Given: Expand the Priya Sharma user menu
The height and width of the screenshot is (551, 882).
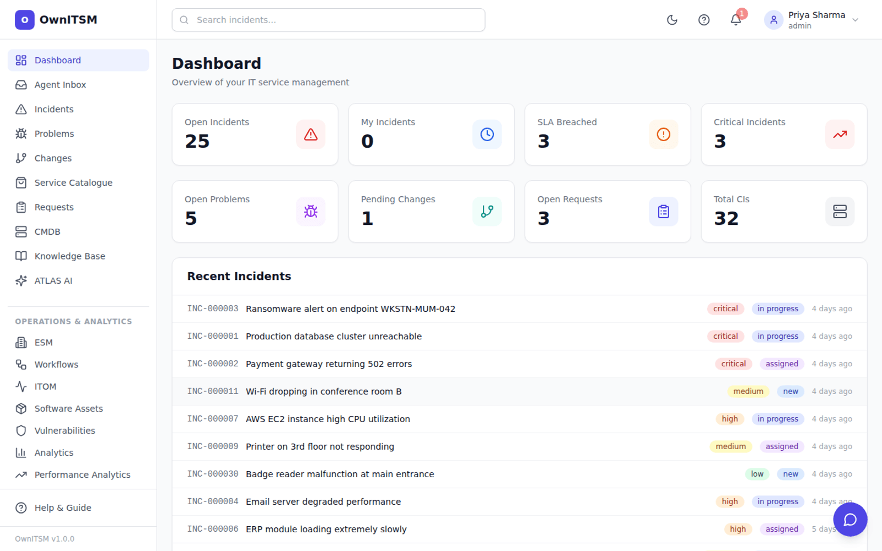Looking at the screenshot, I should pos(811,20).
